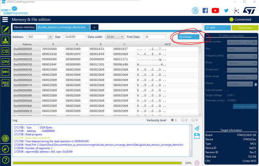This screenshot has height=166, width=259.
Task: Set verbosity level to 3
Action: tap(193, 120)
